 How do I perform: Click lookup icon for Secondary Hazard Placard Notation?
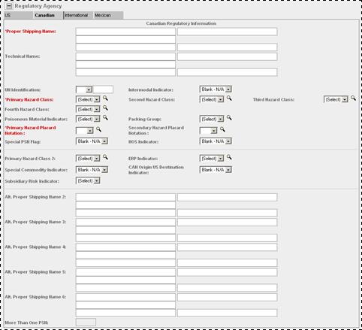pos(222,129)
